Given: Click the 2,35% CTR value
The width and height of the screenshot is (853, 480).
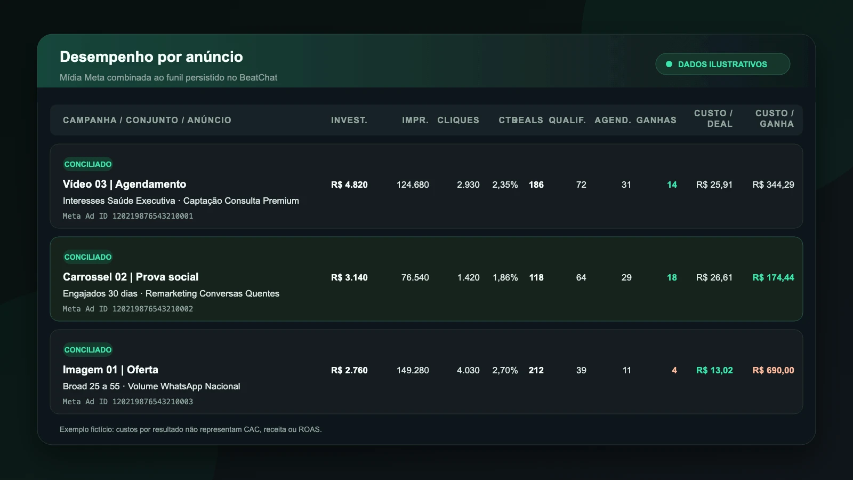Looking at the screenshot, I should coord(505,185).
